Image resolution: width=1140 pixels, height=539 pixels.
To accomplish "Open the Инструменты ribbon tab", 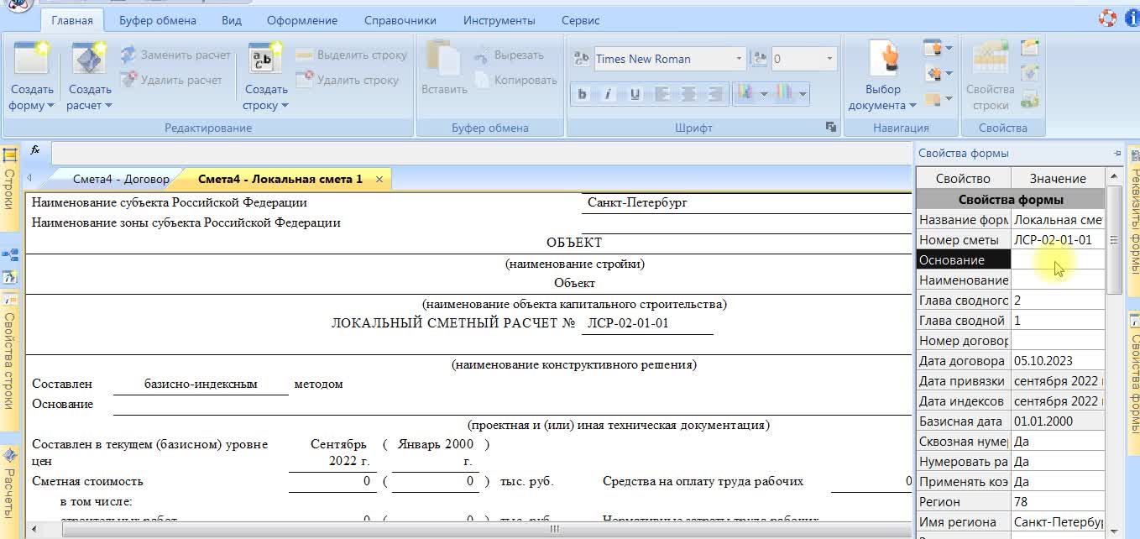I will [x=499, y=20].
